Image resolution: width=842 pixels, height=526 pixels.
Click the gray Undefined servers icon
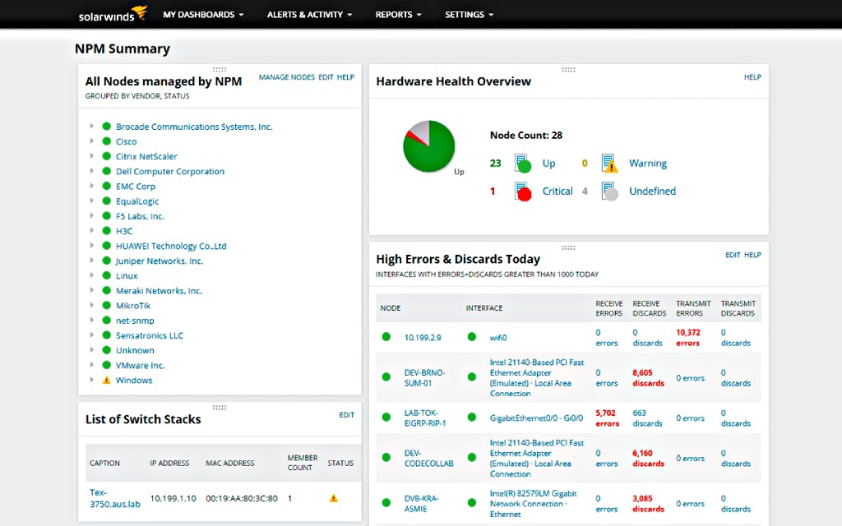click(x=608, y=191)
